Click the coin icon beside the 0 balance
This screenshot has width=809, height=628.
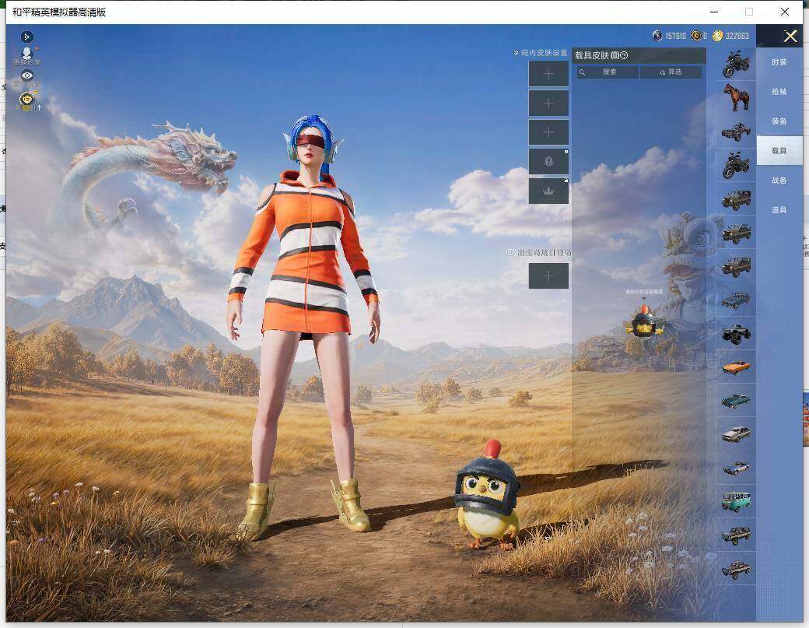click(696, 35)
